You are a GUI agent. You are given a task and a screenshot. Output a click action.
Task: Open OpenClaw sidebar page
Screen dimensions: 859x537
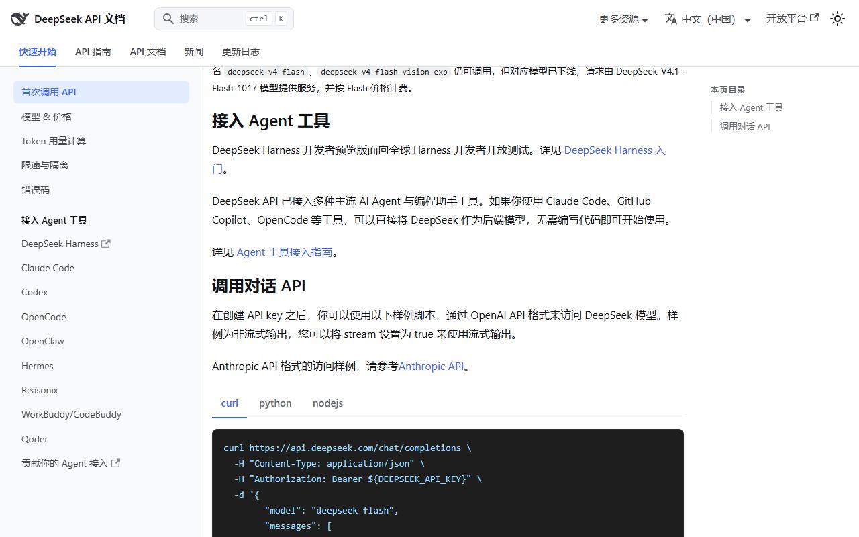(101, 341)
